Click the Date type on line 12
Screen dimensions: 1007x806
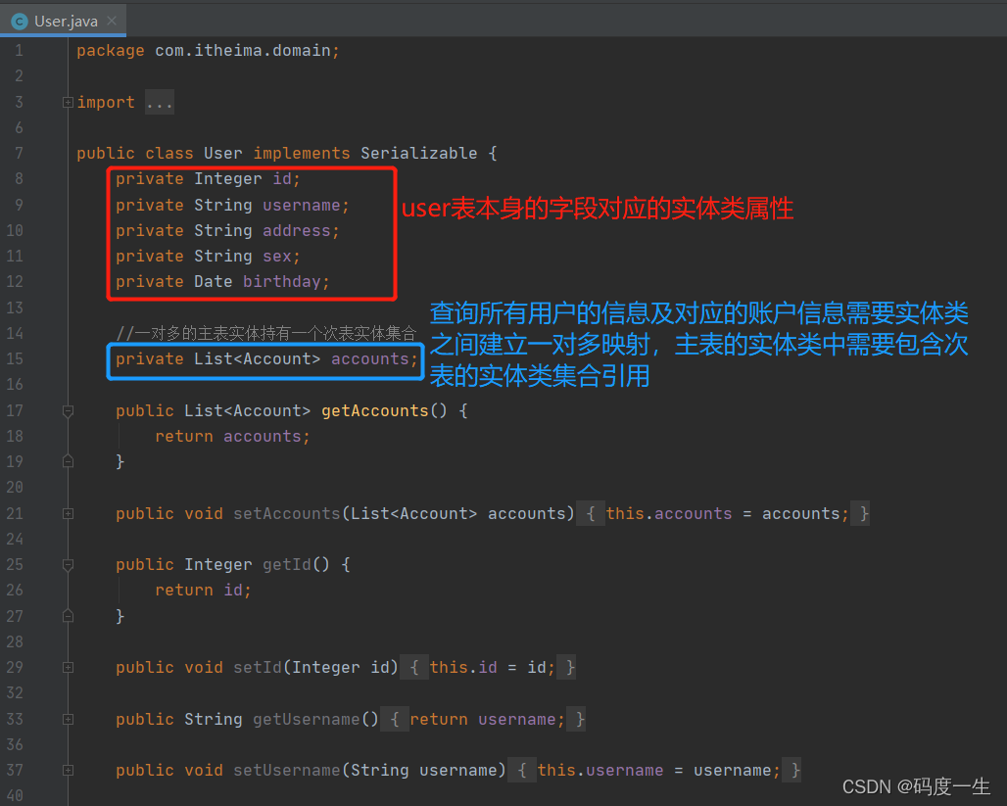point(214,282)
